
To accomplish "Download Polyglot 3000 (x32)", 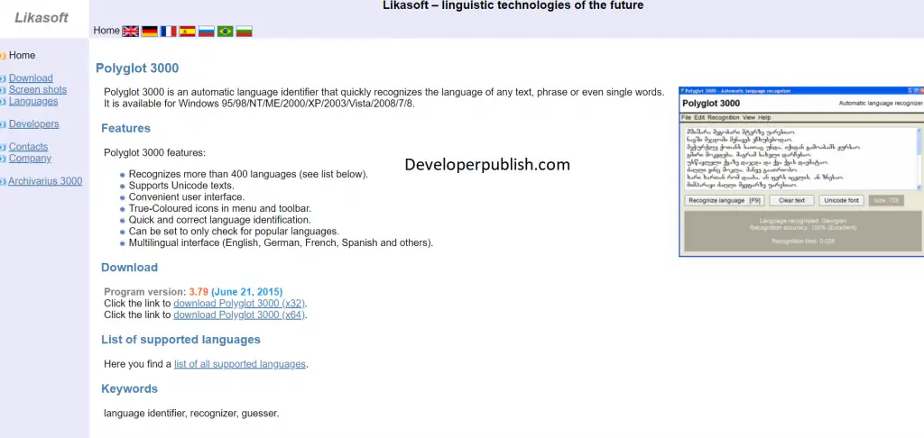I will tap(239, 304).
